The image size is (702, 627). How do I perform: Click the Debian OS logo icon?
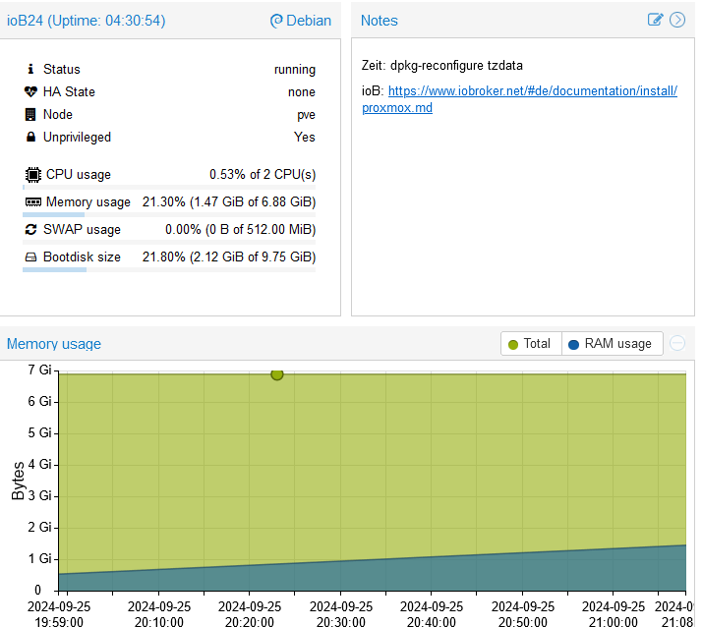pos(276,21)
